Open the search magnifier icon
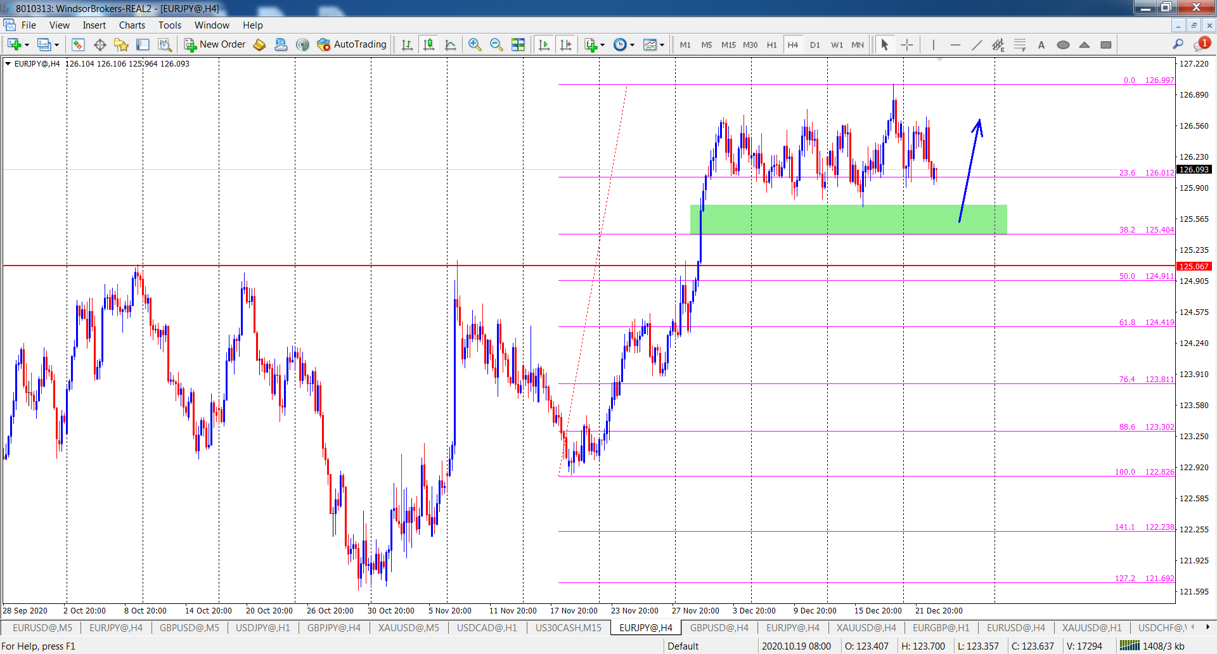1217x654 pixels. click(x=1178, y=44)
